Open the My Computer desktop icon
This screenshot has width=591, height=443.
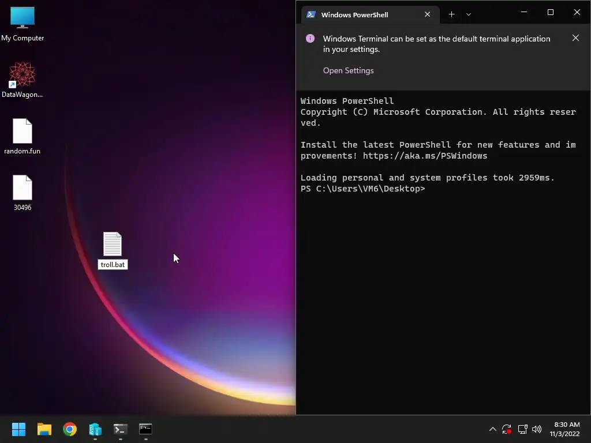pyautogui.click(x=23, y=24)
